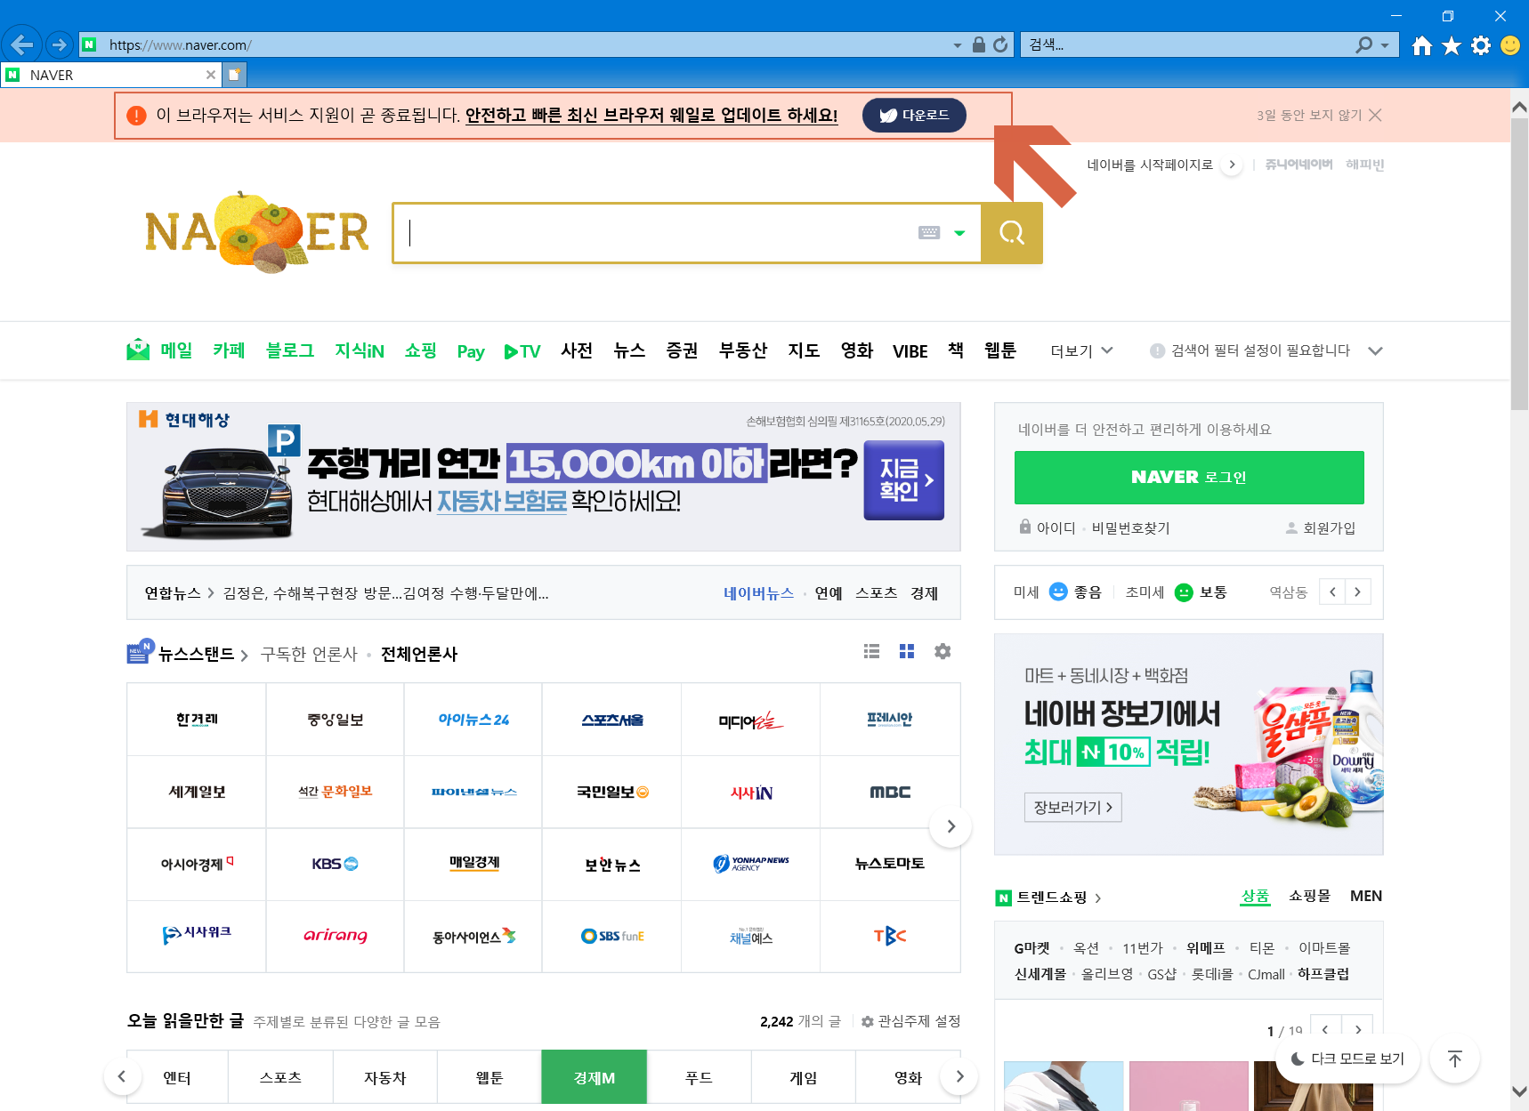Jump to page top with up-arrow button
Screen dimensions: 1529x1111
pyautogui.click(x=1454, y=1059)
